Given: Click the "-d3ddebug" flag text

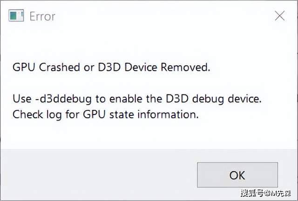Looking at the screenshot, I should coord(63,100).
